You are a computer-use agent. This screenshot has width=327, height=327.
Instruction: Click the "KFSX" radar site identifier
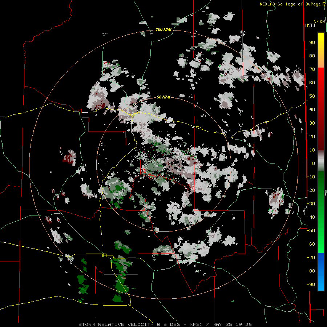[196, 324]
